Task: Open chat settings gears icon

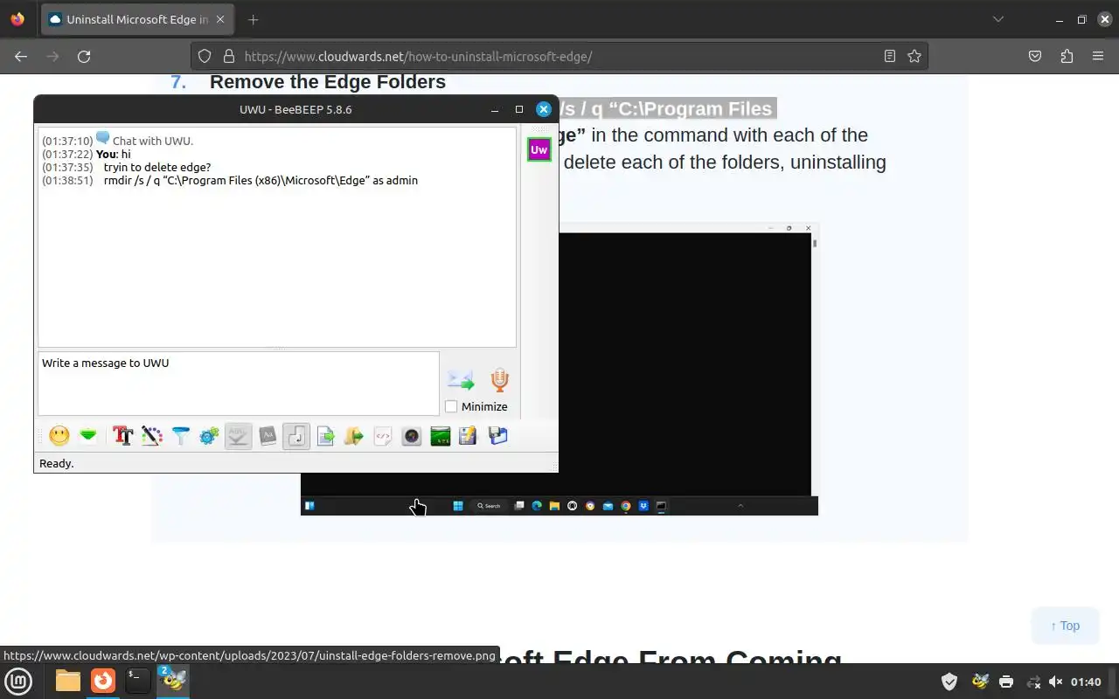Action: 209,435
